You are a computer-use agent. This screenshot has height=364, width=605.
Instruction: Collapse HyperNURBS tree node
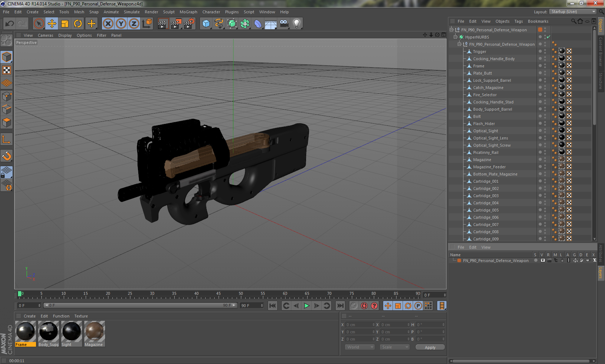point(455,37)
